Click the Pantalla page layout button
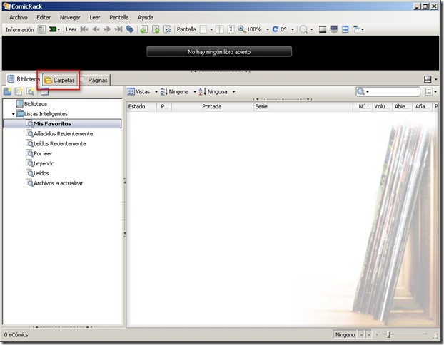The image size is (444, 345). [x=203, y=29]
